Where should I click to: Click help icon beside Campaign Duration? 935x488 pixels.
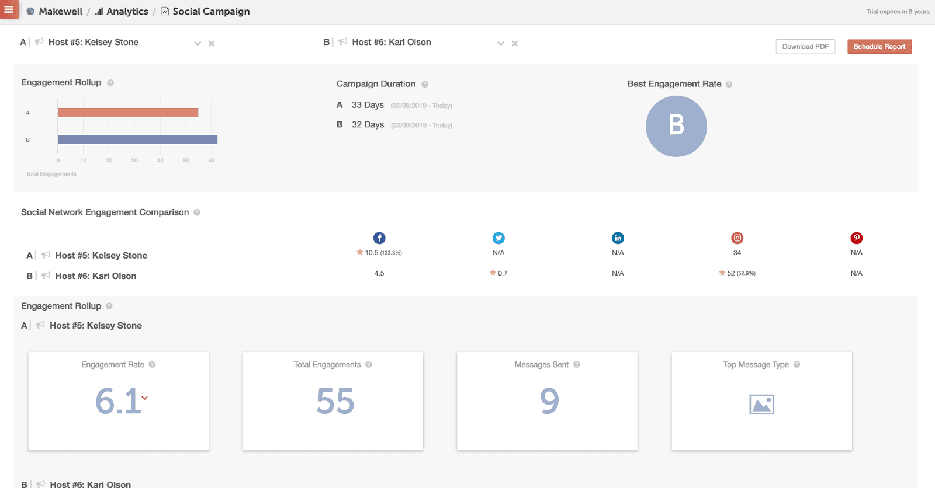(425, 85)
